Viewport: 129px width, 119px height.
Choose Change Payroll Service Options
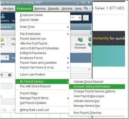coord(97,91)
